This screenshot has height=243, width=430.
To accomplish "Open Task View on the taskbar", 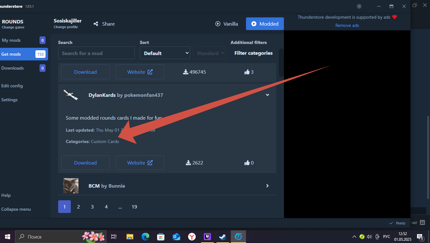I will pyautogui.click(x=114, y=237).
